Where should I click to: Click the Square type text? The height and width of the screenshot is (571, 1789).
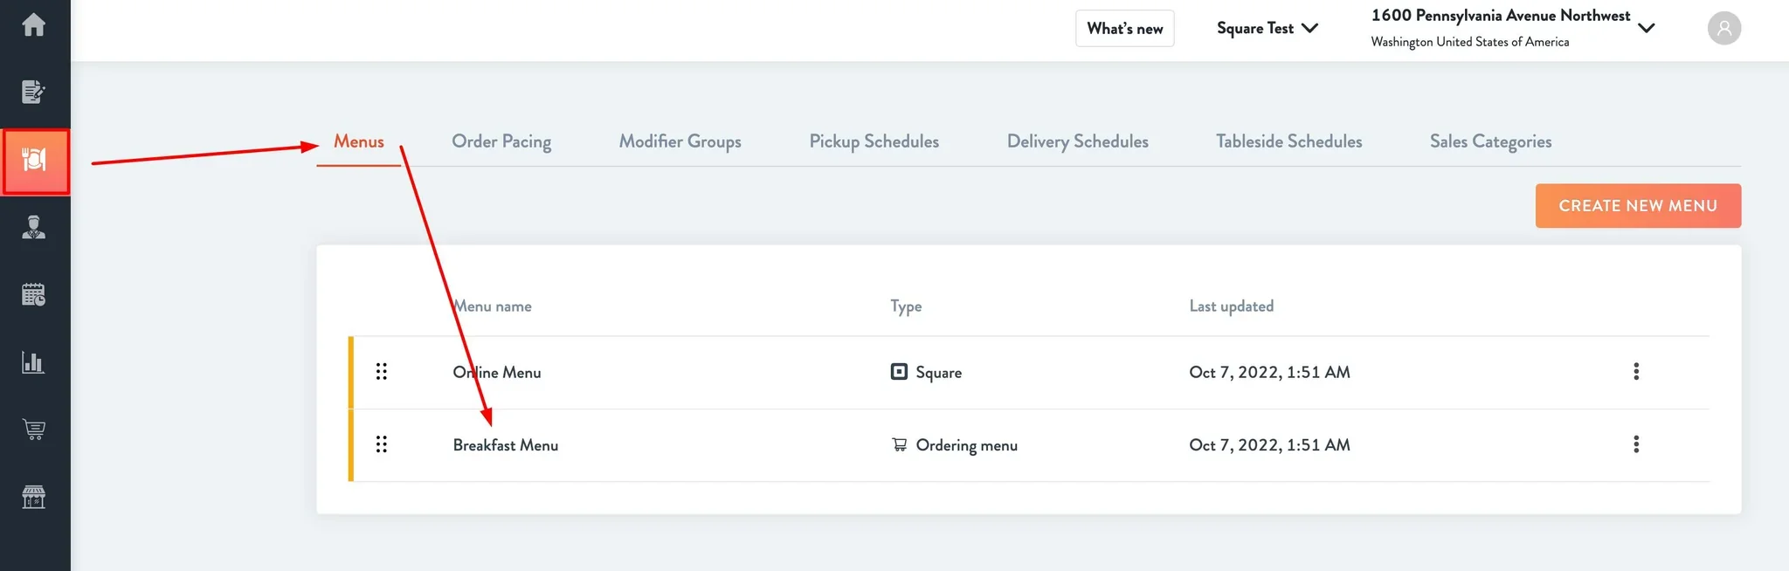click(939, 373)
